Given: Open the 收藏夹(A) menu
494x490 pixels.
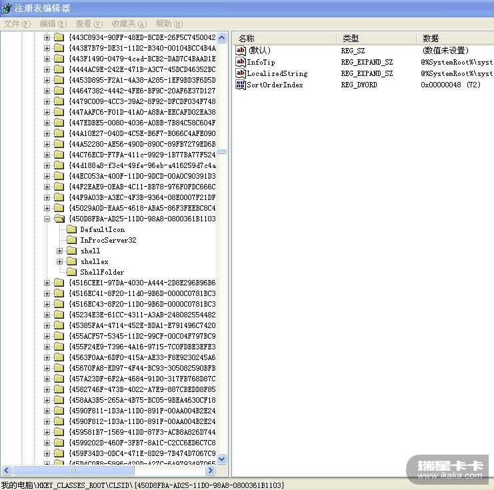Looking at the screenshot, I should click(129, 24).
